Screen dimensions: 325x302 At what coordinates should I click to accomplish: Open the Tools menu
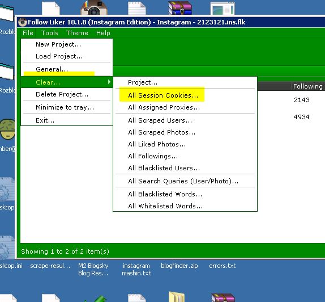(49, 33)
